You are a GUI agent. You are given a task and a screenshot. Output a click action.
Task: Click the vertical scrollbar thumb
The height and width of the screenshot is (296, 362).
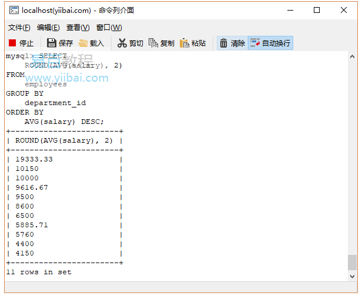(x=352, y=261)
